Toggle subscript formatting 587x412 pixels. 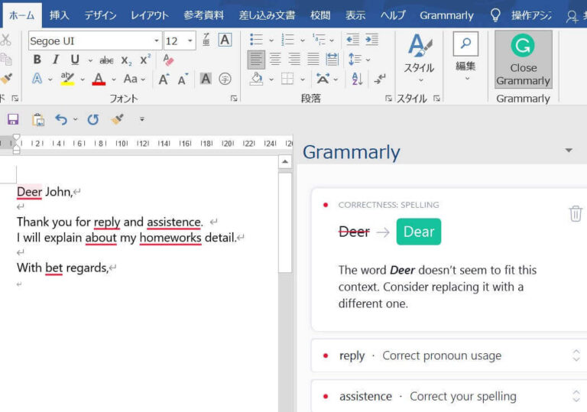click(x=126, y=60)
